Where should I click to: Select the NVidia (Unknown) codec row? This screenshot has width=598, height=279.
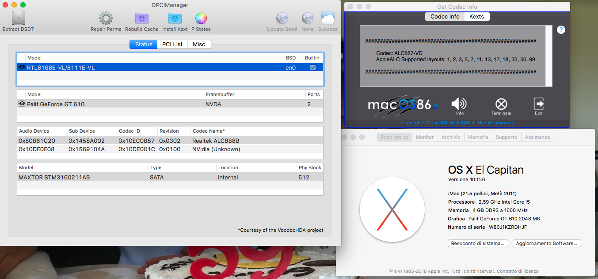170,149
